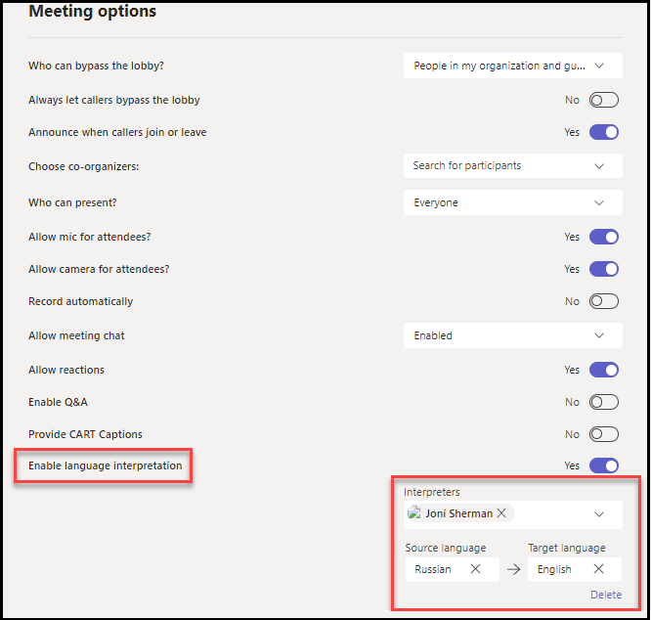
Task: Remove Joni Sherman from interpreters
Action: tap(501, 513)
